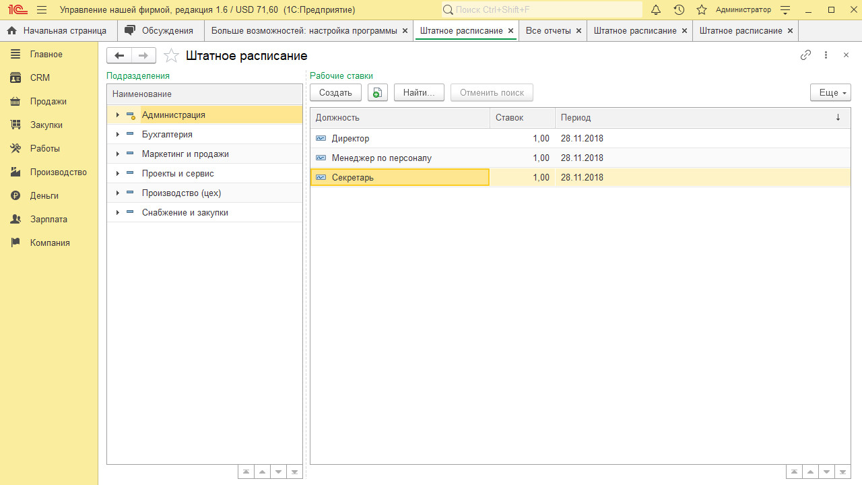Click the Начальная страница home icon
The height and width of the screenshot is (485, 862).
coord(11,31)
